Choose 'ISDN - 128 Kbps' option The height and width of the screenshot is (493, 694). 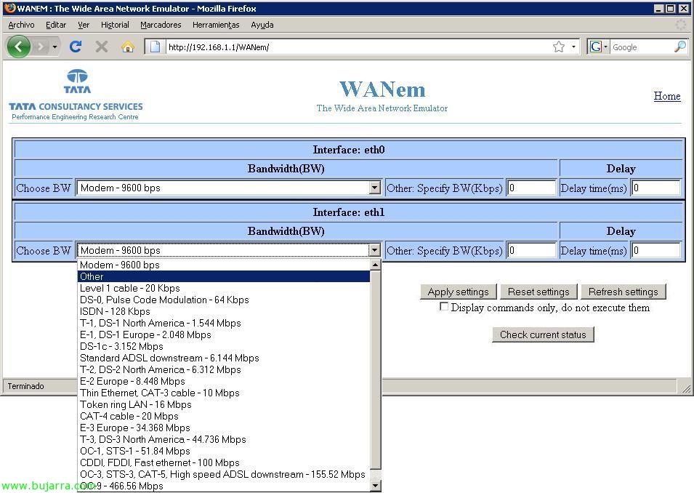[224, 311]
